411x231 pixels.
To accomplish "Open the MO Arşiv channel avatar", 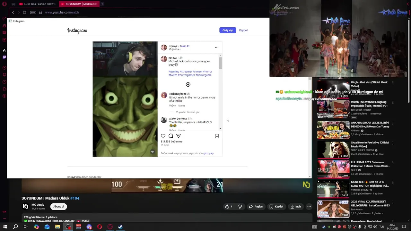I will coord(25,207).
